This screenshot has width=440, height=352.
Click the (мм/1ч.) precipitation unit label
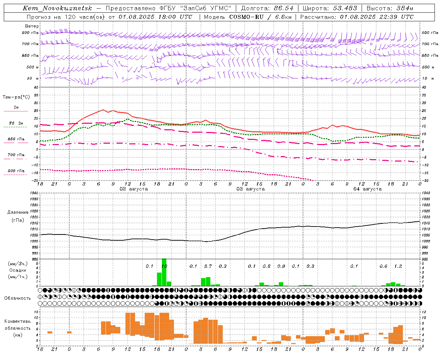(x=17, y=277)
